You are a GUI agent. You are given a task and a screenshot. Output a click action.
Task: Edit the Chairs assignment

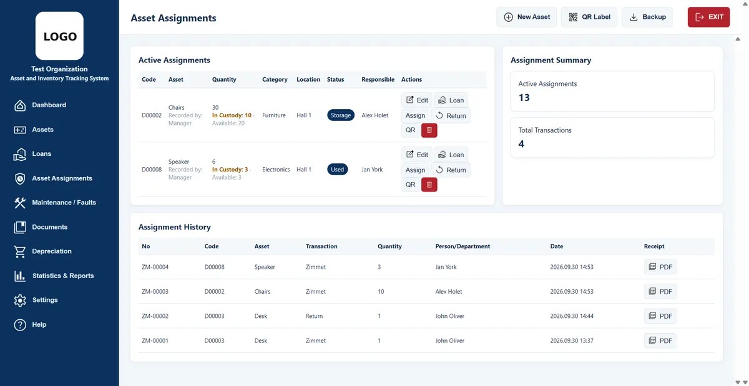[416, 100]
